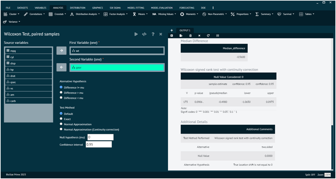Click the export output icon

[181, 35]
